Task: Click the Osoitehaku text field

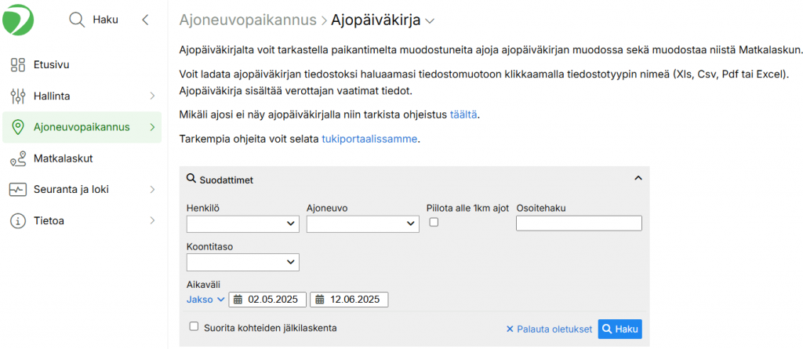Action: tap(579, 224)
